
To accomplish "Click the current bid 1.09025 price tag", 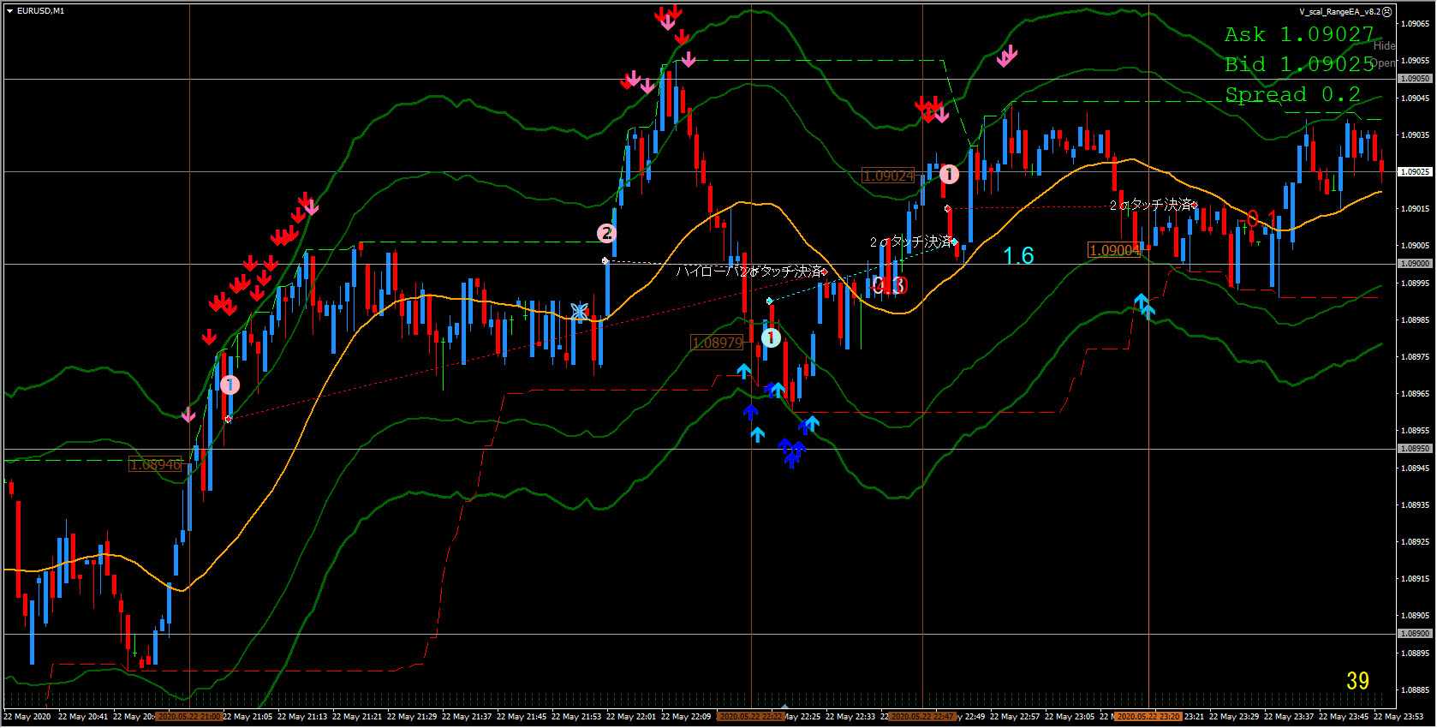I will 1415,172.
